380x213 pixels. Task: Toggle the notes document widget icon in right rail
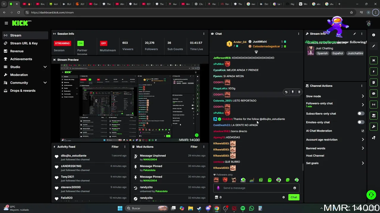pos(374,83)
